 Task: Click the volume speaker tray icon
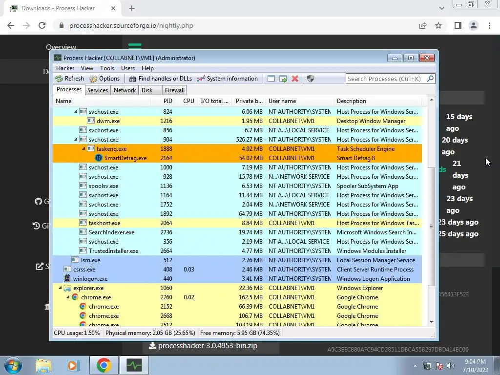tap(450, 366)
